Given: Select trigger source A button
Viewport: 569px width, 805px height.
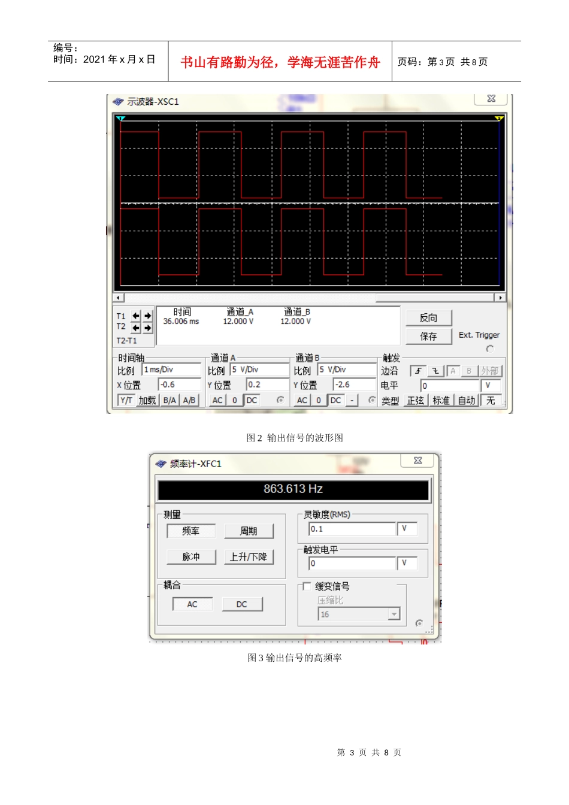Looking at the screenshot, I should (x=453, y=371).
